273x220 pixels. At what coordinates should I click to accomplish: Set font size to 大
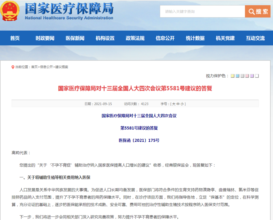(x=174, y=104)
